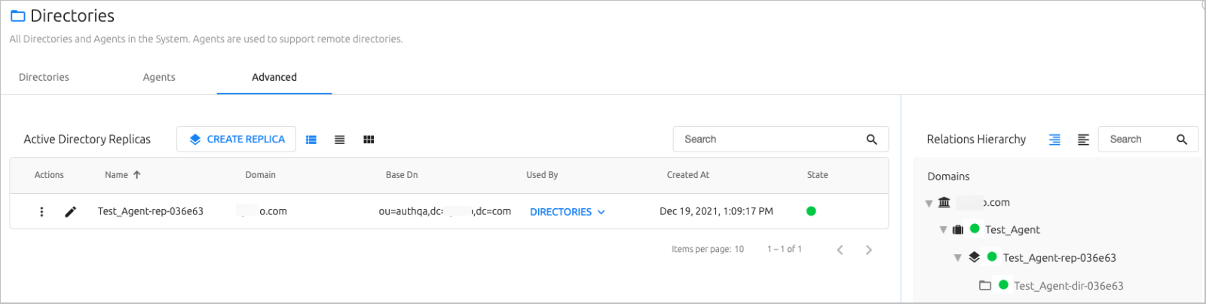Switch replicas to grid view

point(369,140)
